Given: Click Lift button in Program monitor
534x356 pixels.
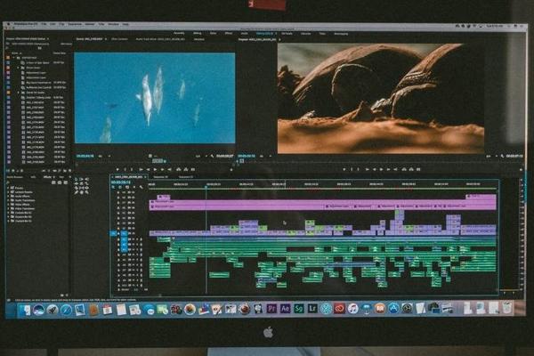Looking at the screenshot, I should [x=404, y=169].
